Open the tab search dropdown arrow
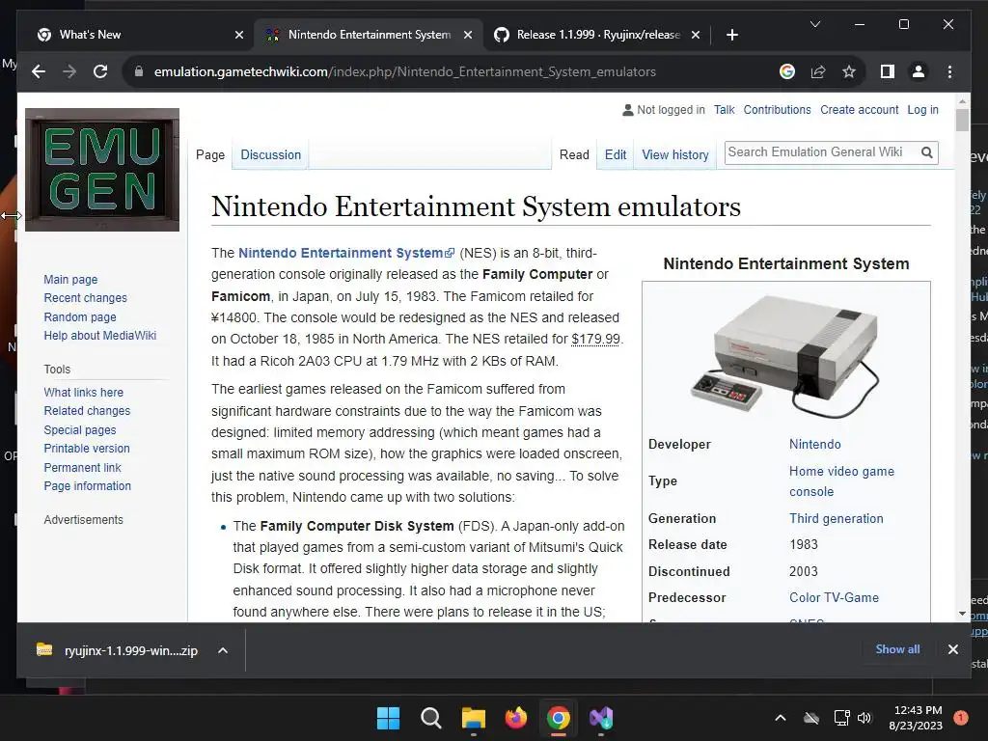Viewport: 988px width, 741px height. pos(814,24)
